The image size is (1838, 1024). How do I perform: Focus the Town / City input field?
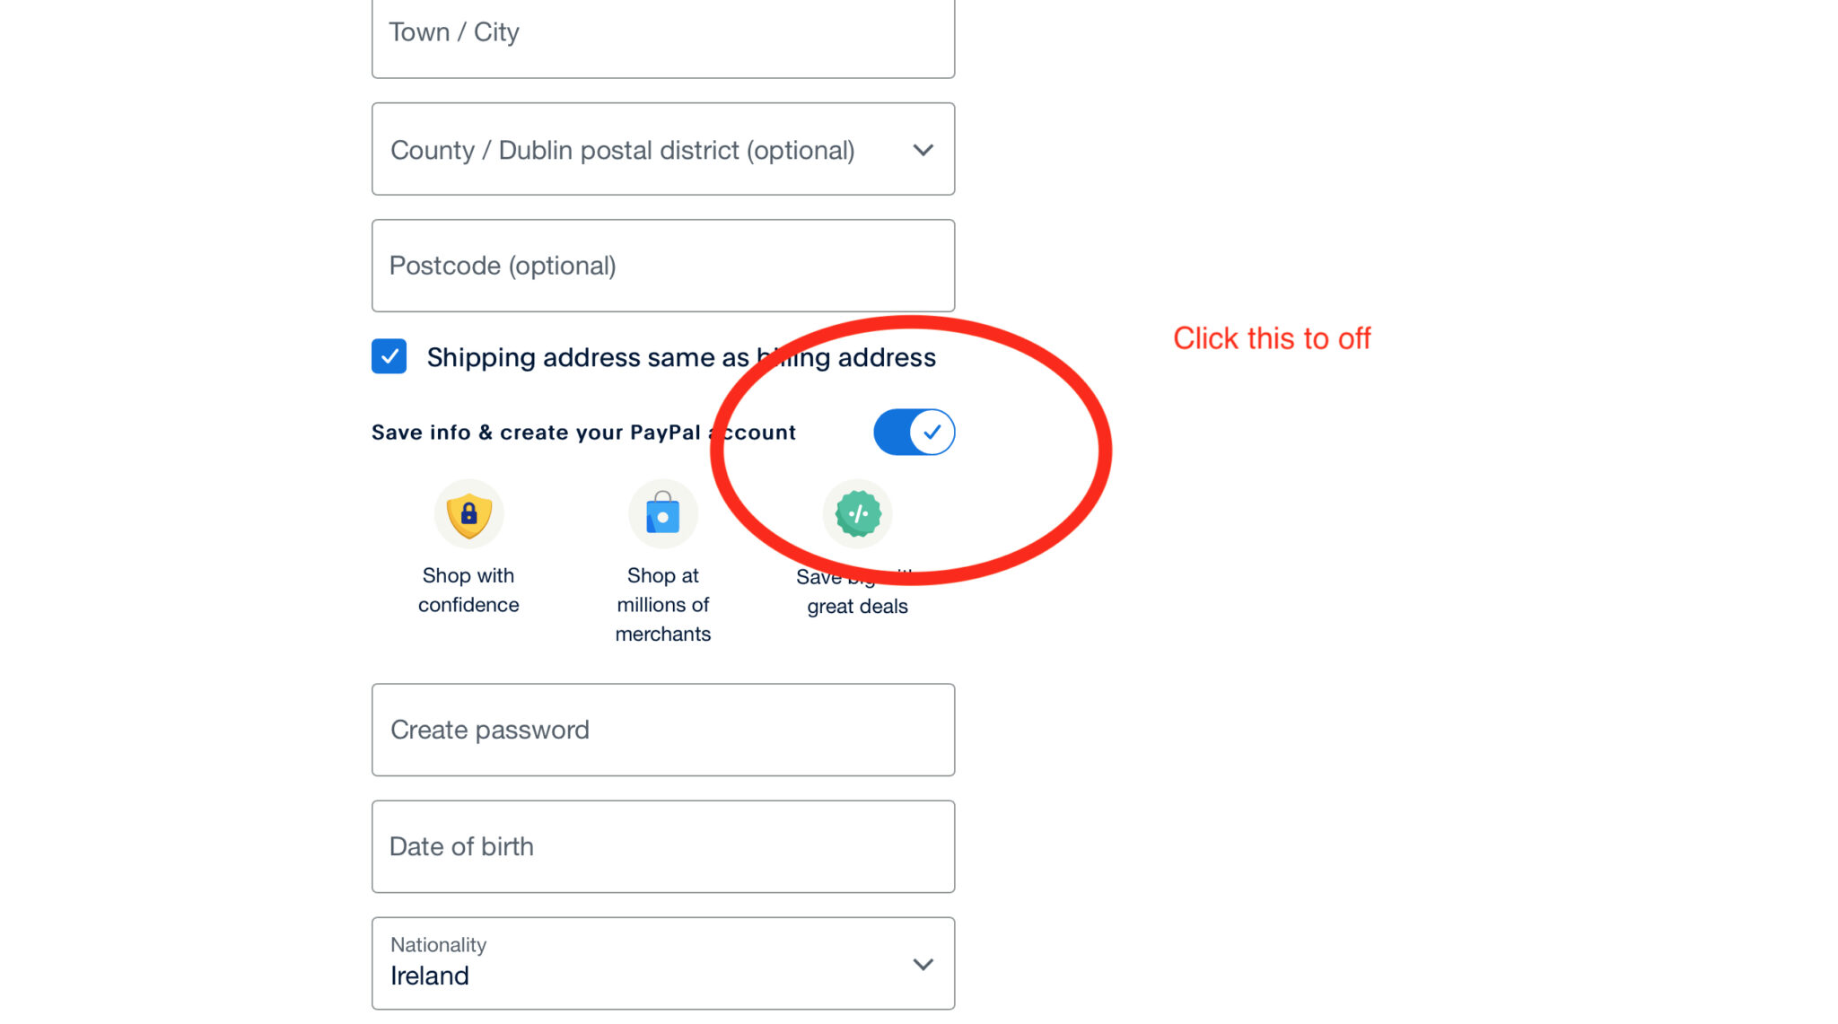point(662,34)
